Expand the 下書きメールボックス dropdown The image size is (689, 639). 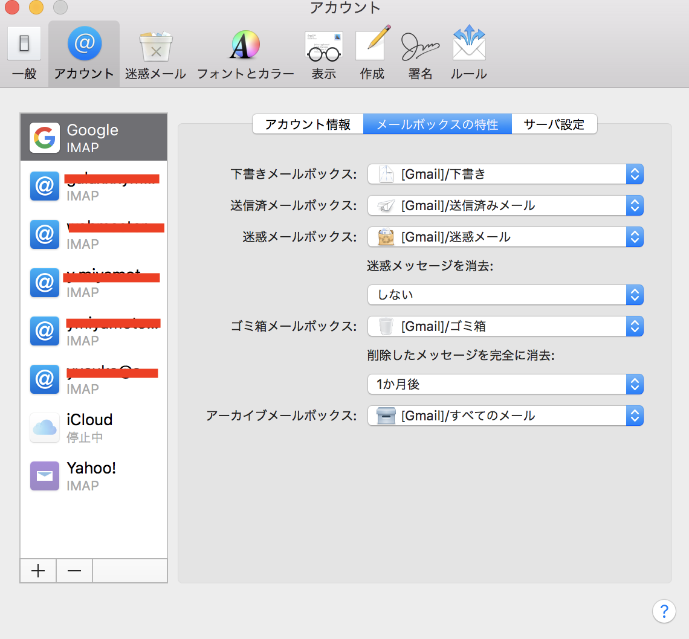coord(505,175)
